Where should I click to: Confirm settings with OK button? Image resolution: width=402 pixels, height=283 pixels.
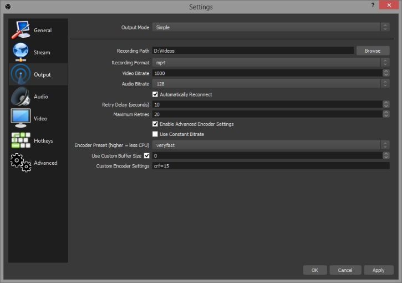(315, 270)
